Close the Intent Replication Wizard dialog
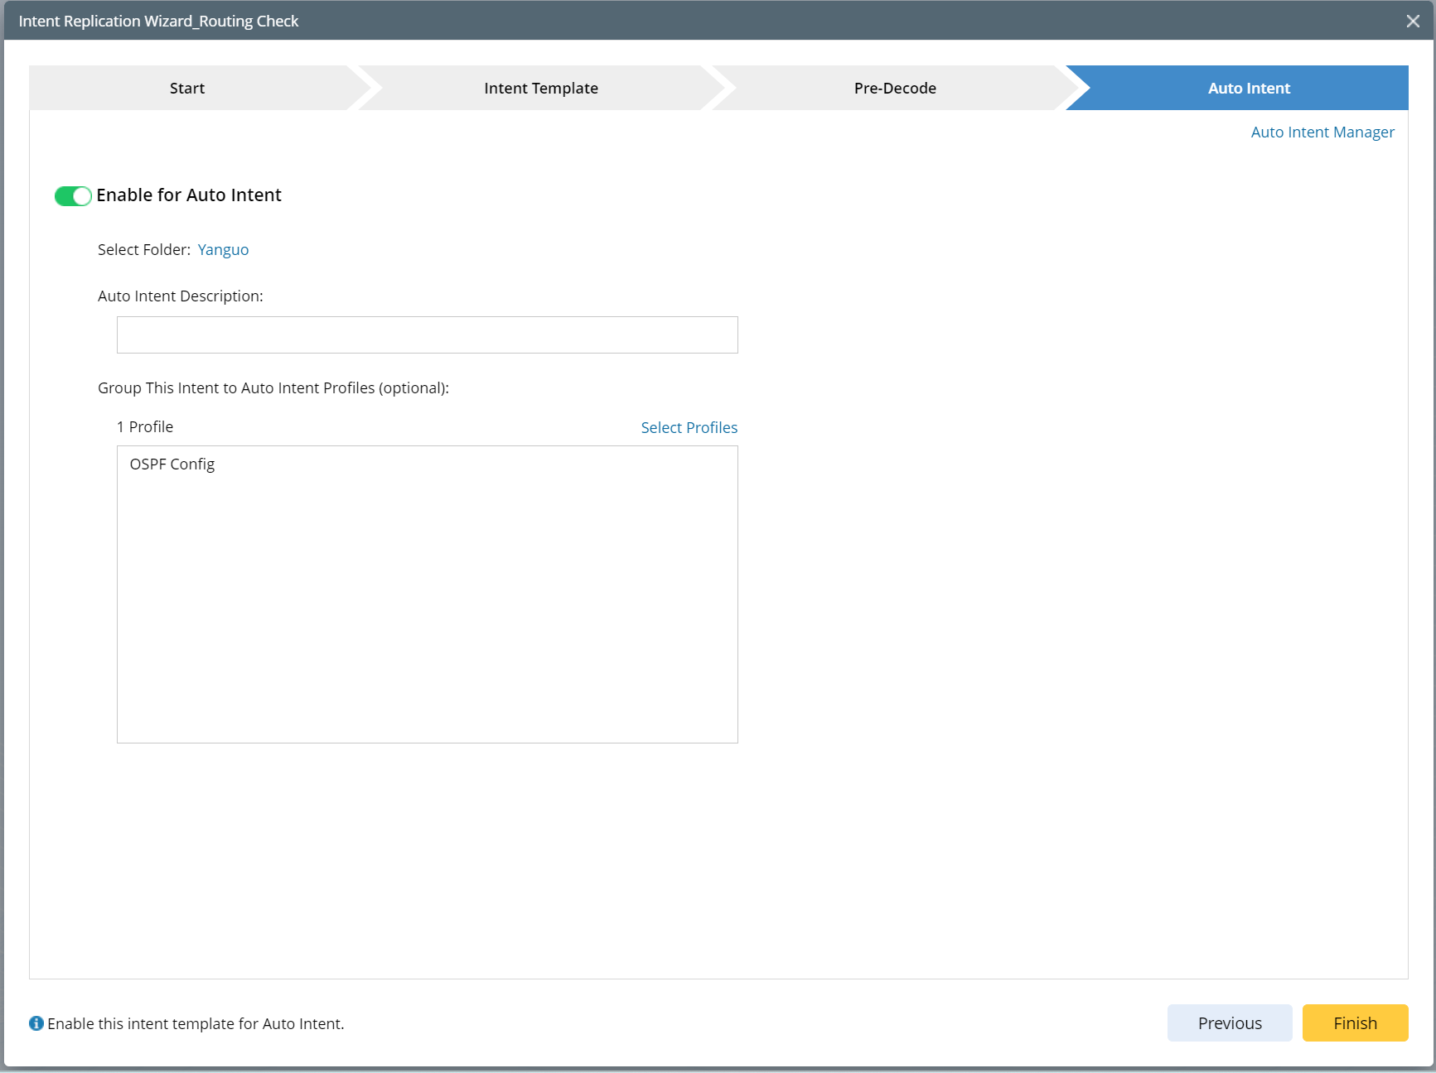 (x=1413, y=22)
